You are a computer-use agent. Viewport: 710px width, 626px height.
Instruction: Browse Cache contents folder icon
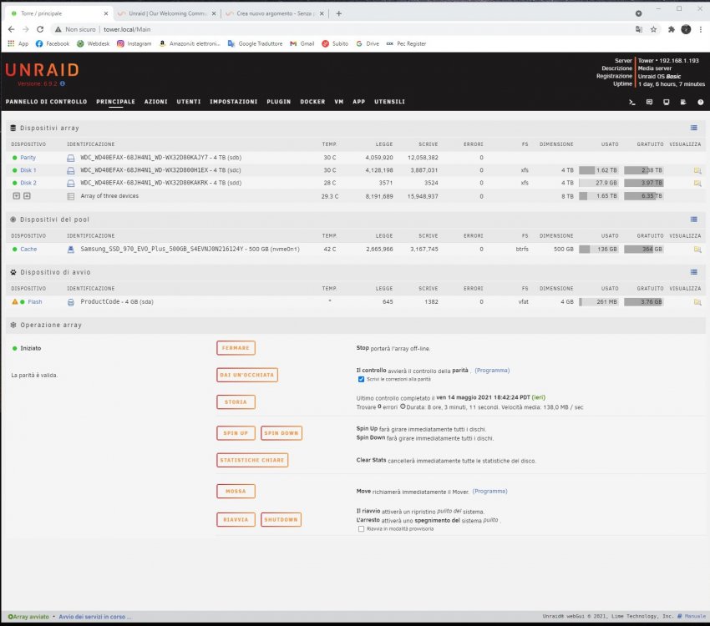coord(697,250)
